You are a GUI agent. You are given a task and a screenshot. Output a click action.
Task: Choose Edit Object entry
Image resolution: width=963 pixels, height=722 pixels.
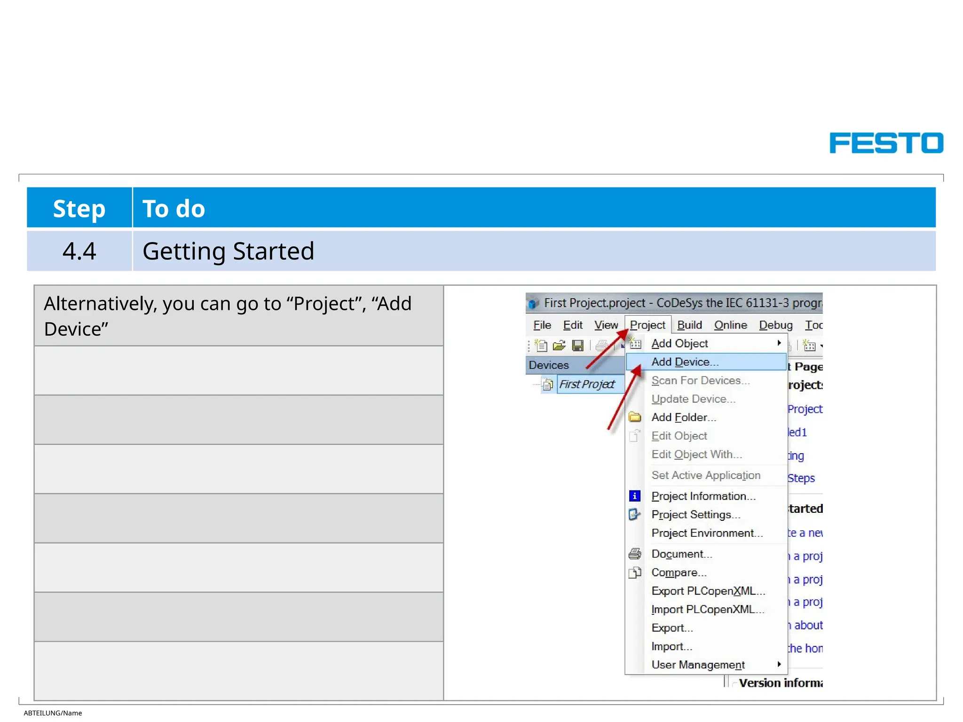[x=706, y=436]
